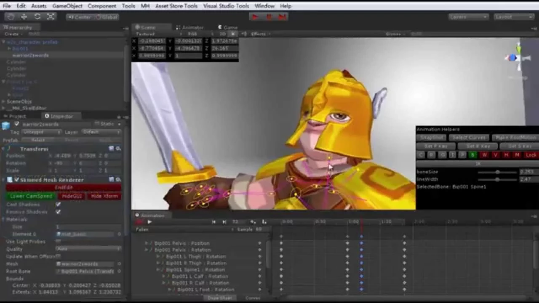
Task: Open Transform component help icon
Action: (111, 149)
